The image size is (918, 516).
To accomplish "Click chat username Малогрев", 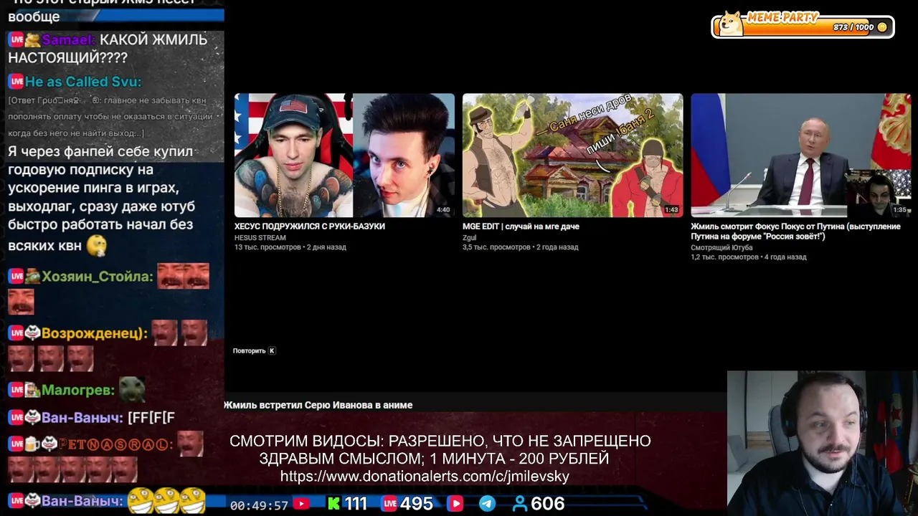I will (78, 391).
